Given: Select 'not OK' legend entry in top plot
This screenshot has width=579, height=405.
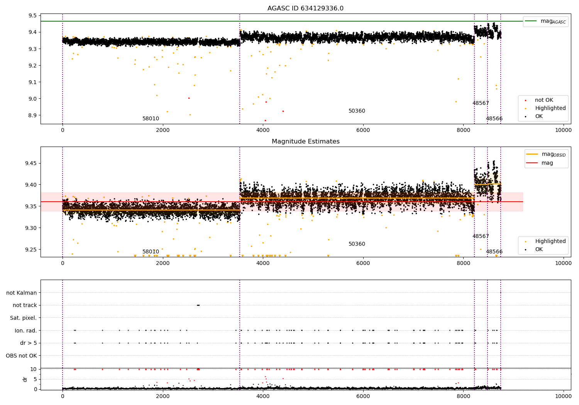Looking at the screenshot, I should (544, 100).
